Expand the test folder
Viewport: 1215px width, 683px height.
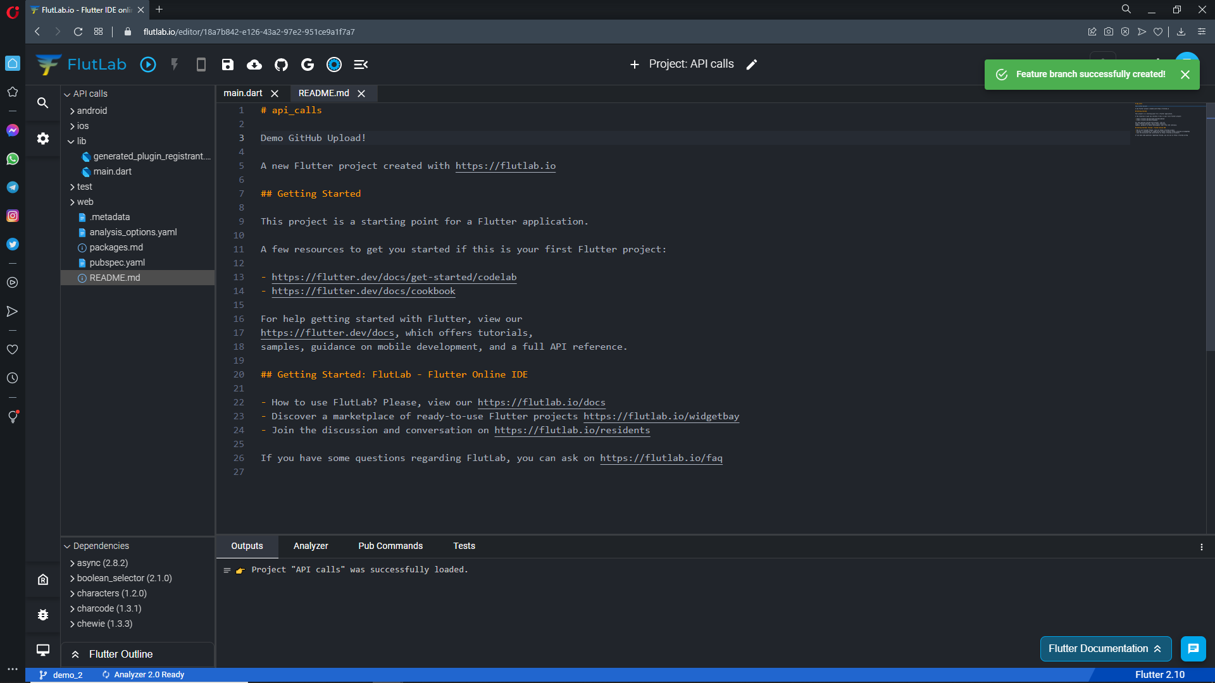pyautogui.click(x=72, y=187)
